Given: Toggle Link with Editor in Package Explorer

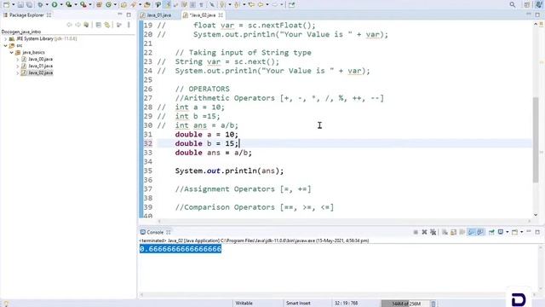Looking at the screenshot, I should point(107,25).
